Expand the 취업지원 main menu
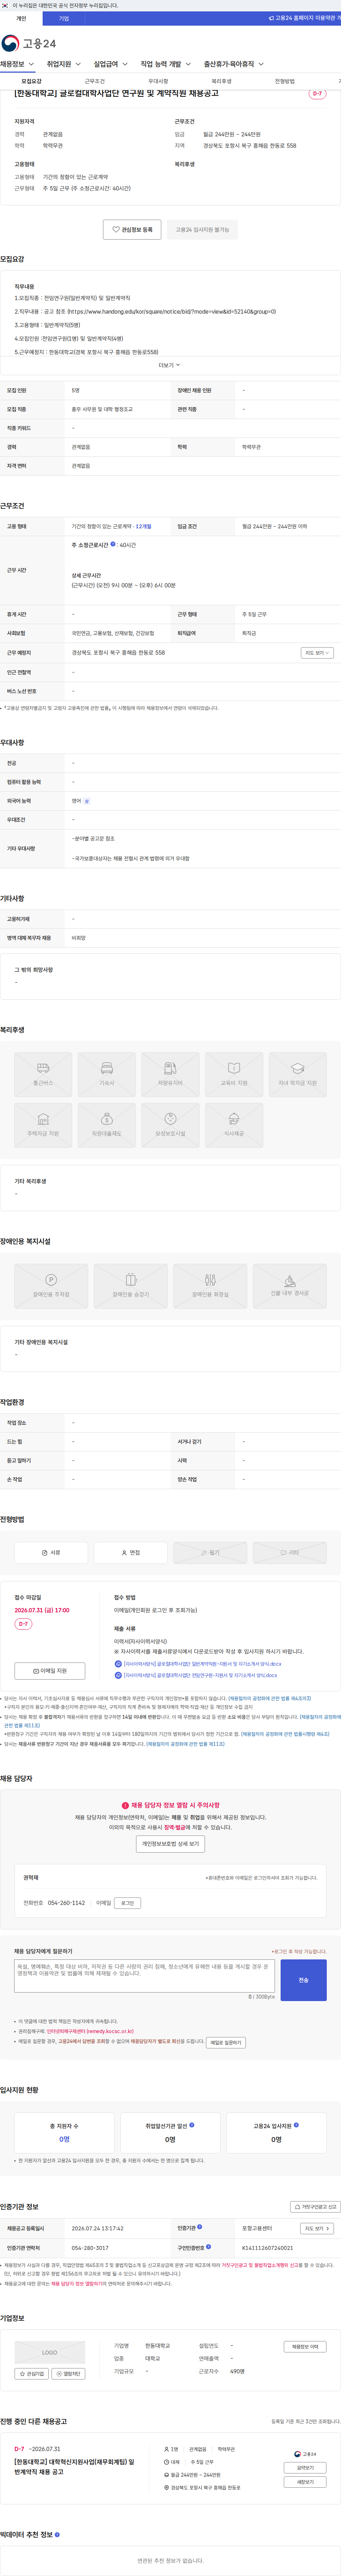This screenshot has width=341, height=2576. pyautogui.click(x=65, y=64)
